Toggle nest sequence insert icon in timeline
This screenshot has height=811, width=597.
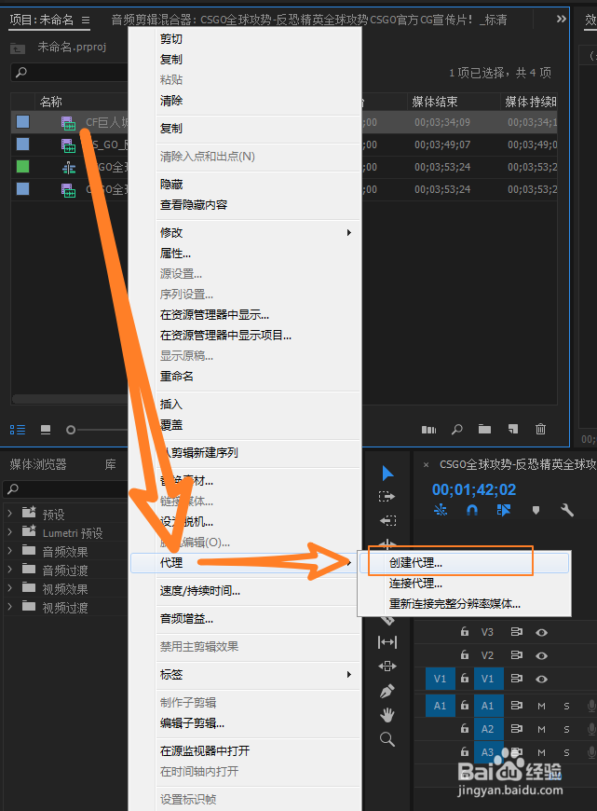pos(441,511)
